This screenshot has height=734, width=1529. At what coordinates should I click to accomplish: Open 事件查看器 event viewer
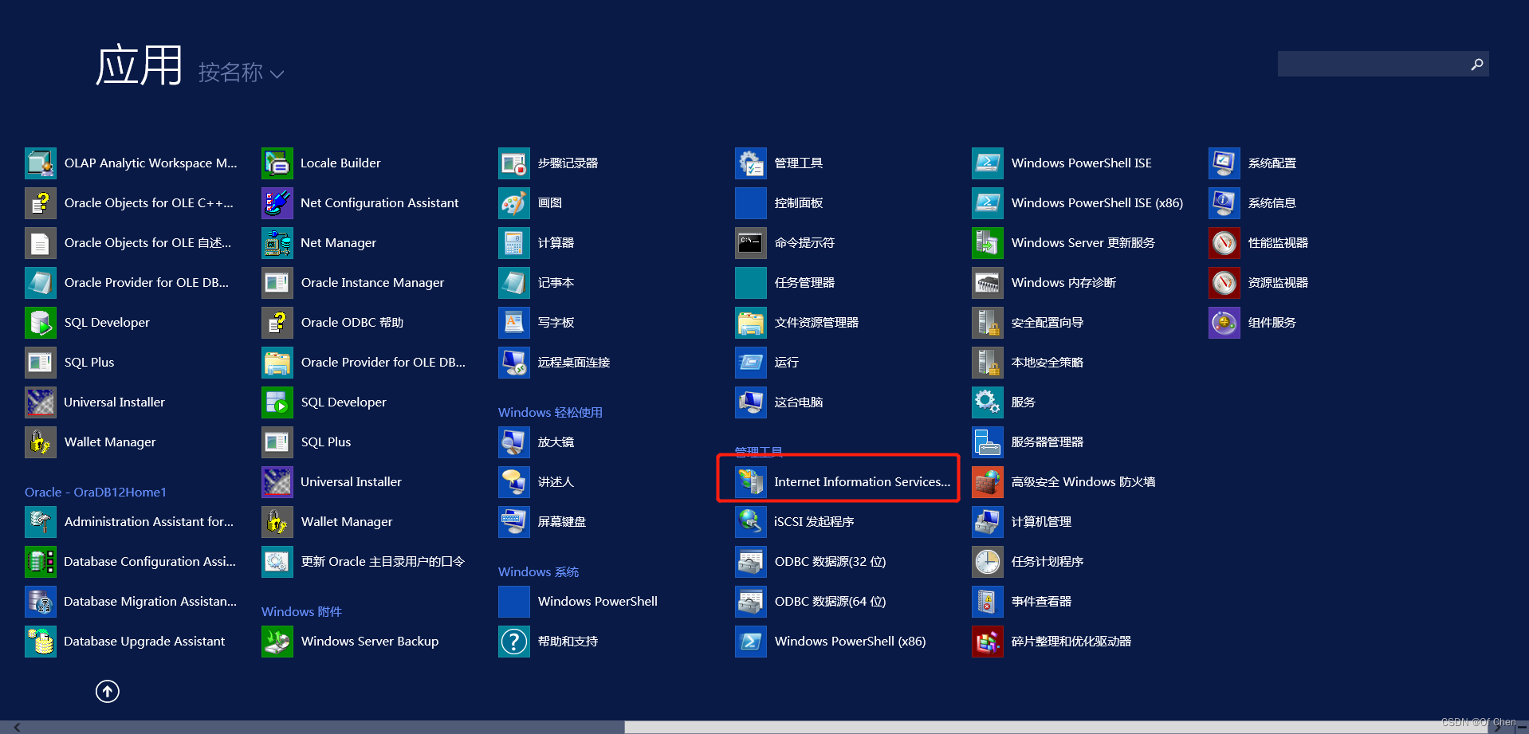coord(1023,602)
